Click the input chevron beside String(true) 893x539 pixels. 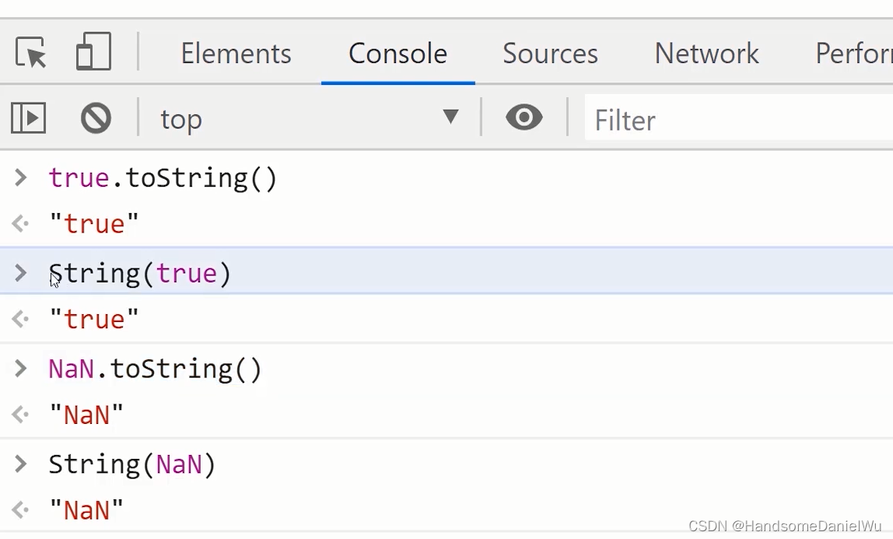coord(21,273)
